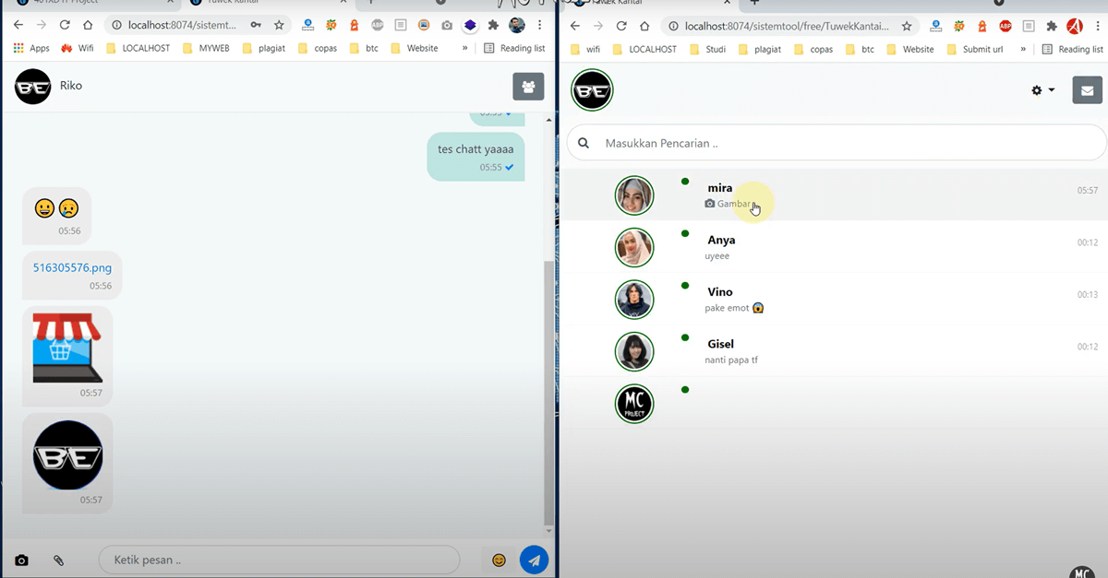1108x578 pixels.
Task: Open the chat with mira
Action: 785,195
